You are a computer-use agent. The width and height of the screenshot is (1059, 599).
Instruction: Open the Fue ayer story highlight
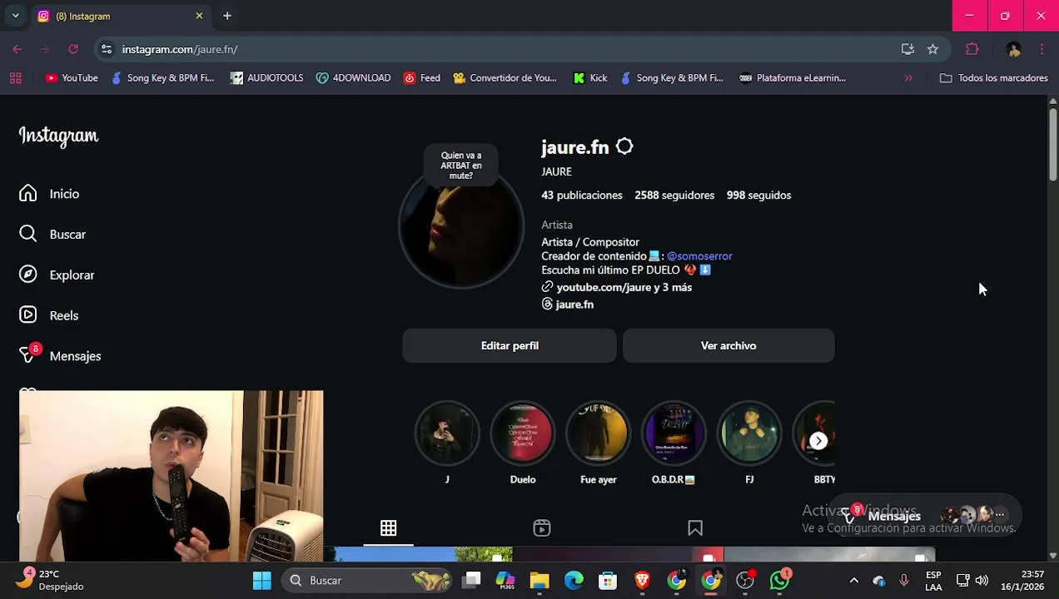(x=599, y=433)
